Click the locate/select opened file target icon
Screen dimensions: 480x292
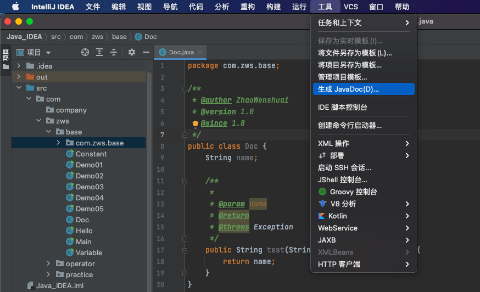pos(85,52)
